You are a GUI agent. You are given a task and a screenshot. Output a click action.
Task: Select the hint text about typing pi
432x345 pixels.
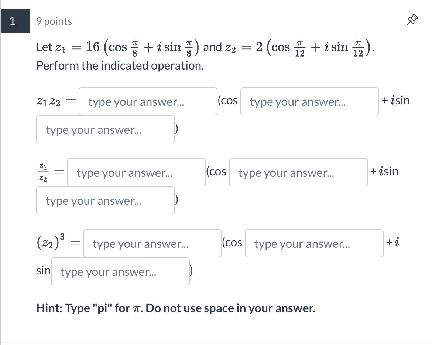176,307
